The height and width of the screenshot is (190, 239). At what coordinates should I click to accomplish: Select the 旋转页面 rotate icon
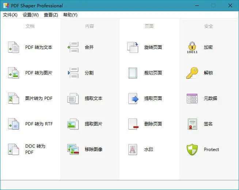click(133, 47)
